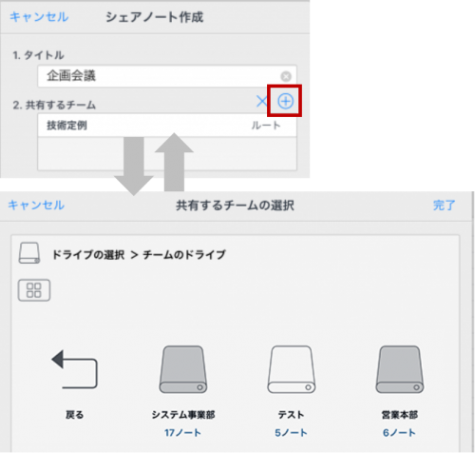Clear the title field with the x icon
Image resolution: width=475 pixels, height=453 pixels.
[x=286, y=76]
